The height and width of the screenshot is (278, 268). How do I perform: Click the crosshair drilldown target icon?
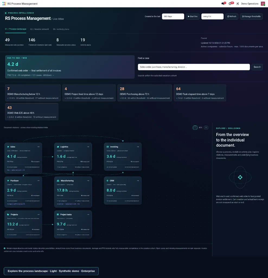click(x=240, y=177)
